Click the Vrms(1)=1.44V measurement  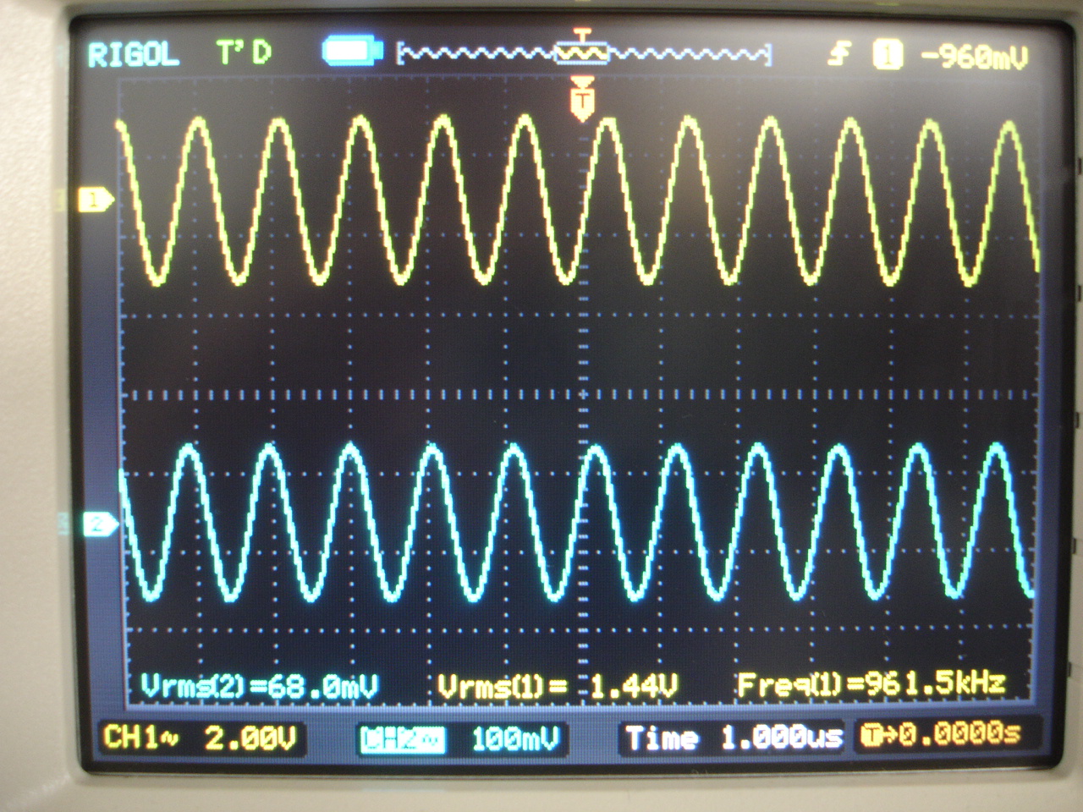click(558, 686)
